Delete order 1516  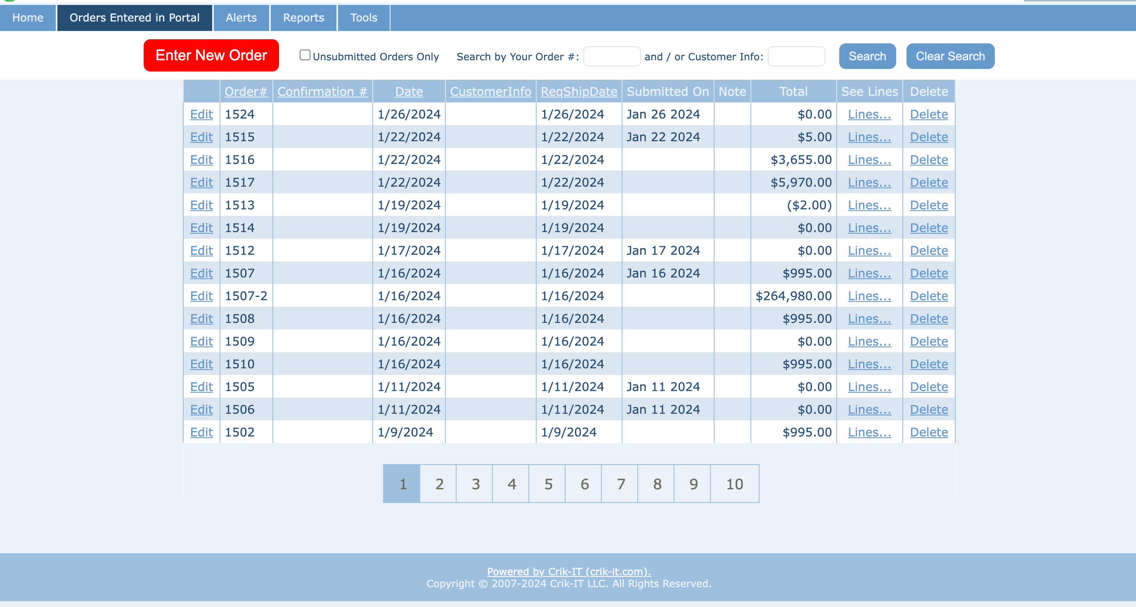click(929, 160)
